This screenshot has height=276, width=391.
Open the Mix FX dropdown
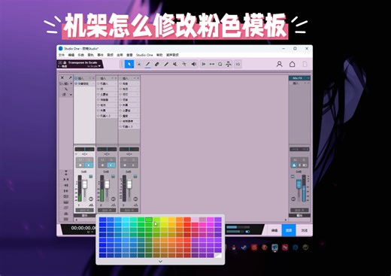[308, 78]
